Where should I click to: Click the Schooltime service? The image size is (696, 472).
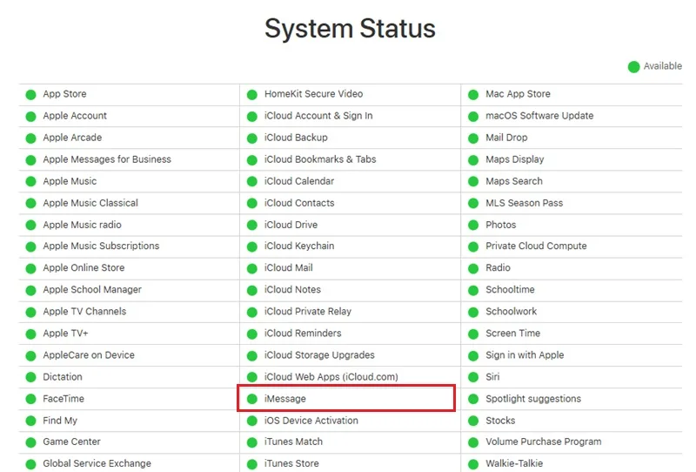(510, 289)
